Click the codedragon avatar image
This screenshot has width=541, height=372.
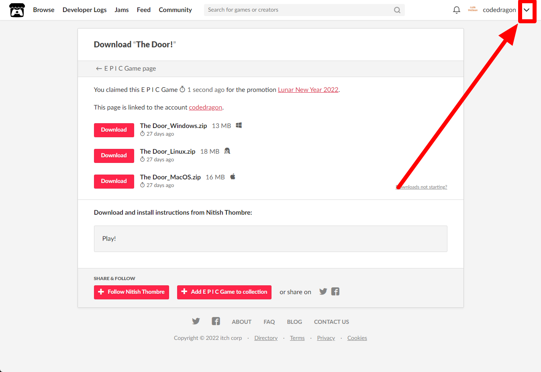(473, 10)
